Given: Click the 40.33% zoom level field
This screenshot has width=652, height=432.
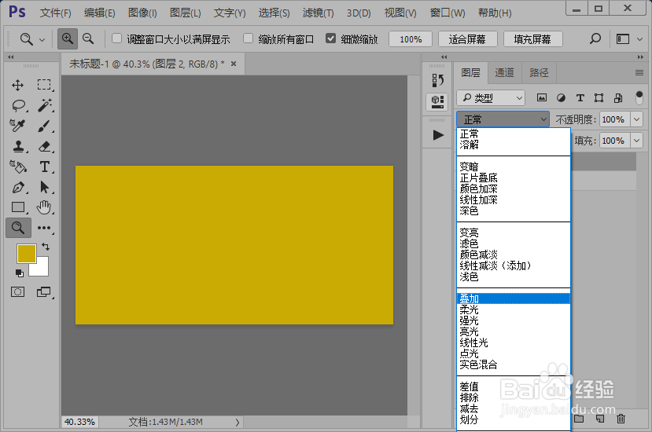Looking at the screenshot, I should click(x=79, y=422).
